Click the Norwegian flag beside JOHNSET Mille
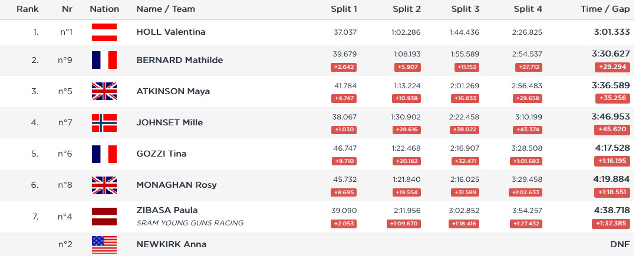This screenshot has height=256, width=639. (x=104, y=123)
